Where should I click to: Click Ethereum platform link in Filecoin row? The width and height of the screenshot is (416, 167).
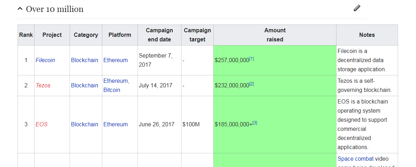115,60
